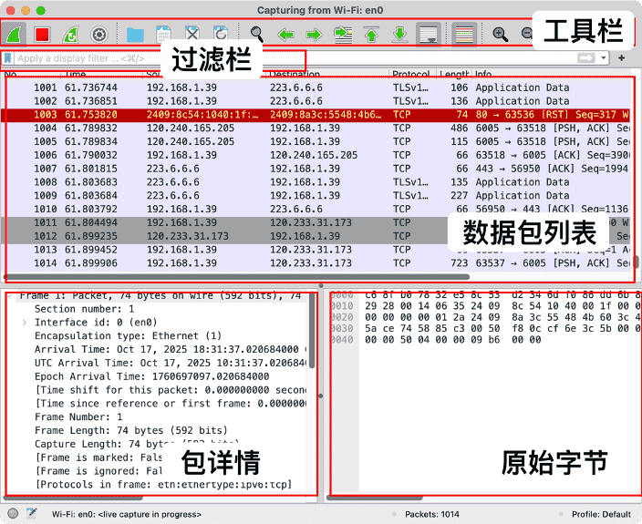Toggle packet list colorization

click(x=463, y=35)
